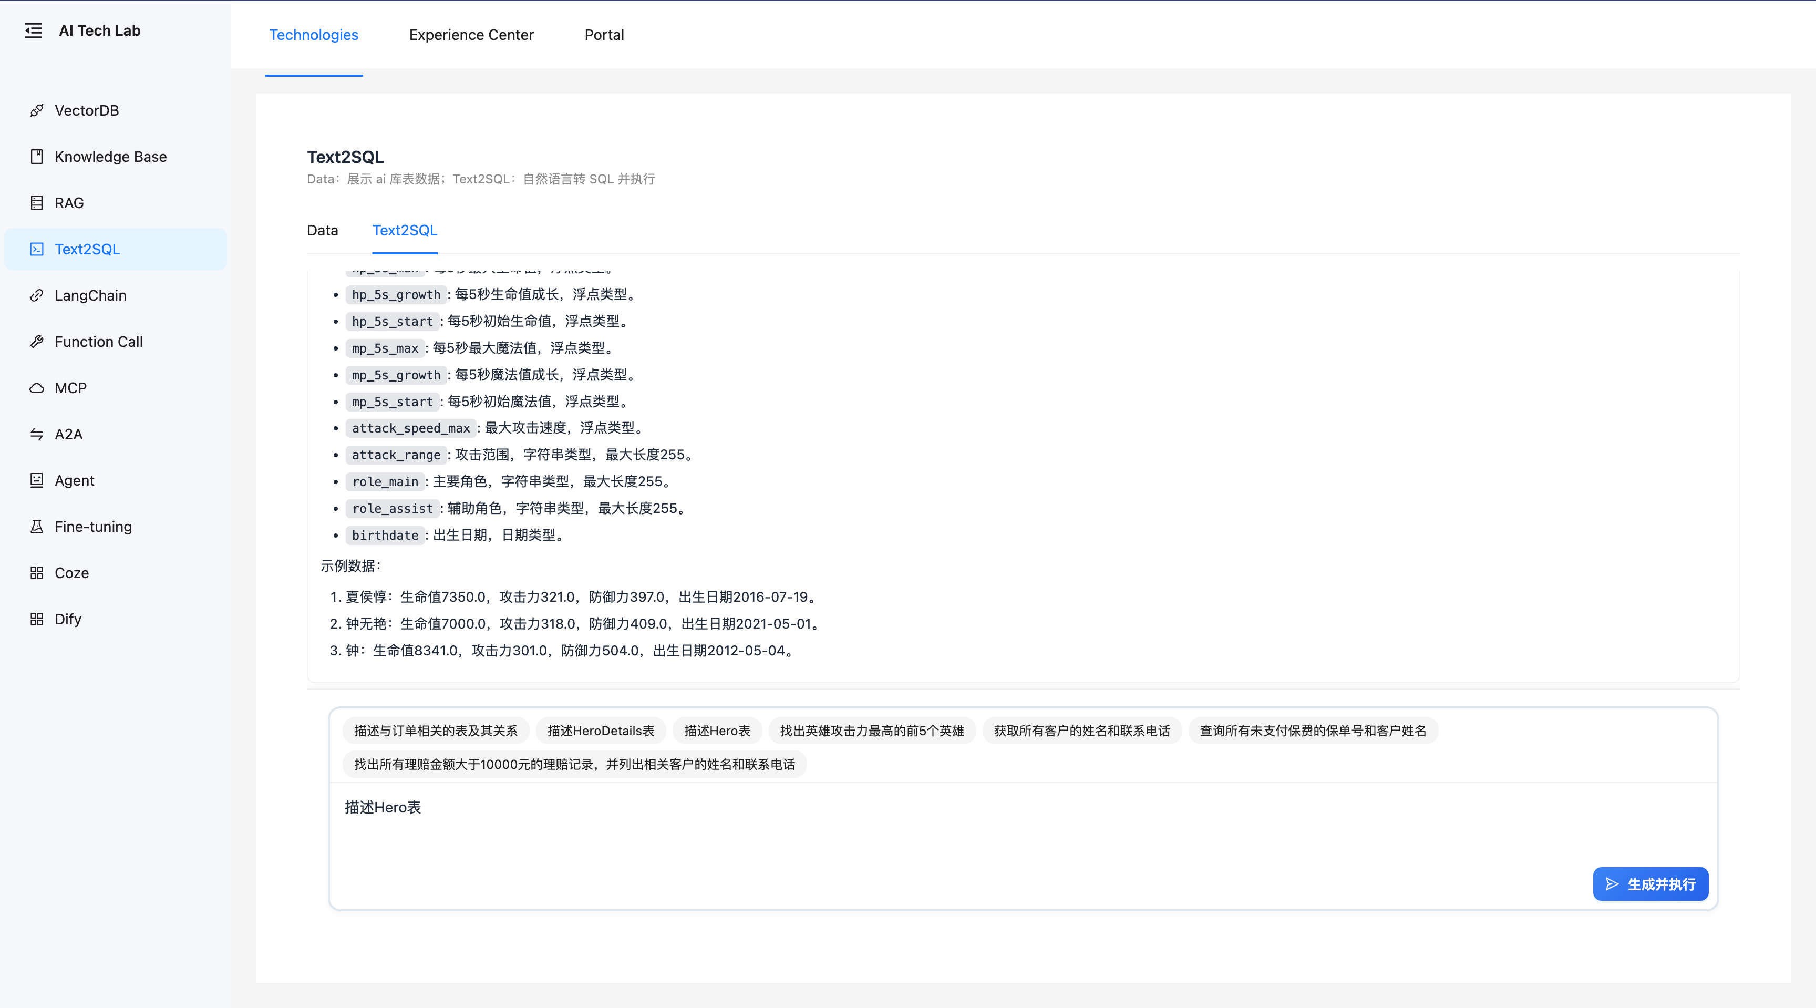Click the attack_speed_max field name
The image size is (1816, 1008).
[x=410, y=428]
